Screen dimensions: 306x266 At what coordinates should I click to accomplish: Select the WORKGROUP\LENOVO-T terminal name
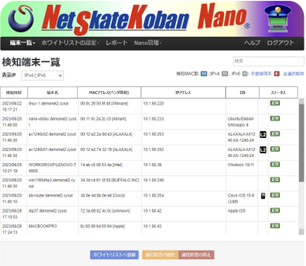(52, 168)
